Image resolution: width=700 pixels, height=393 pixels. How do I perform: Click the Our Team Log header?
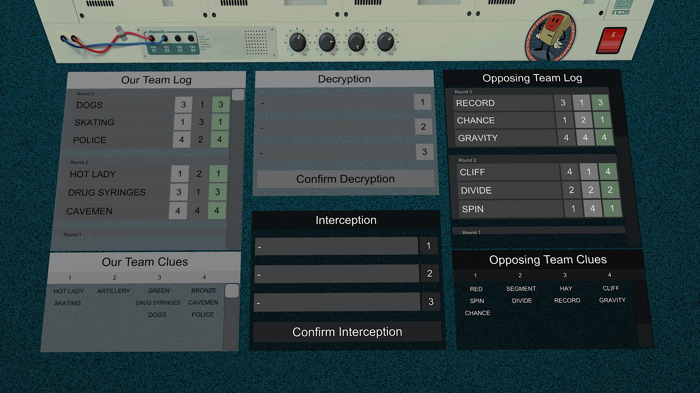pos(156,80)
